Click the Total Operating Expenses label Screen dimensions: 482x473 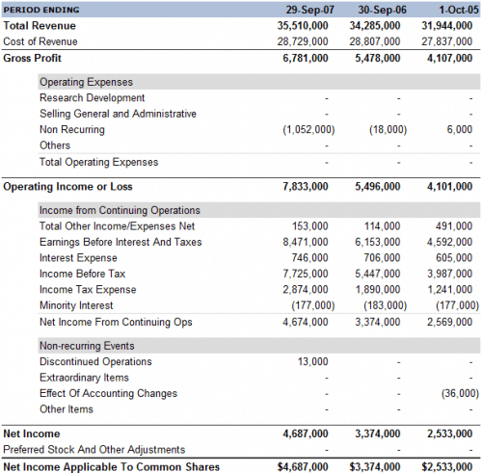click(x=98, y=162)
